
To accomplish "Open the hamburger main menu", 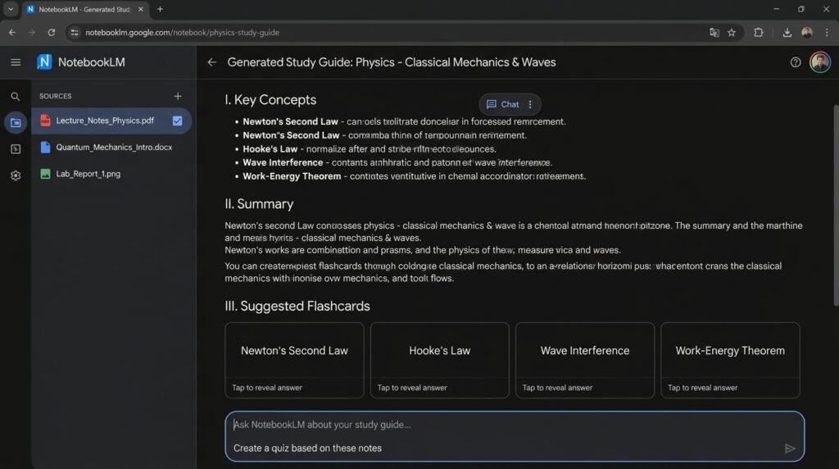I will (x=16, y=62).
